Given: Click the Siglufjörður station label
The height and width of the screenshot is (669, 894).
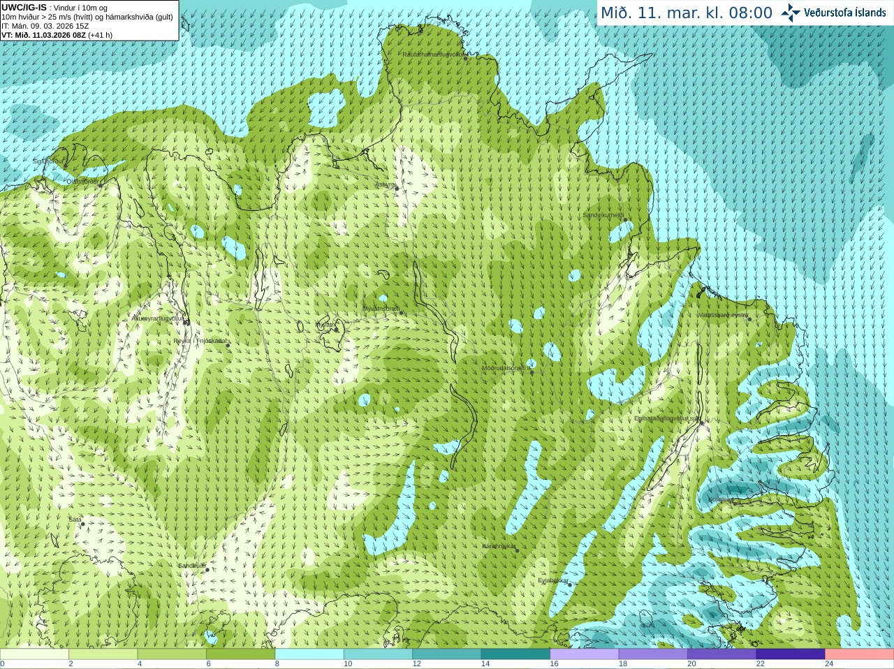Looking at the screenshot, I should pos(48,161).
